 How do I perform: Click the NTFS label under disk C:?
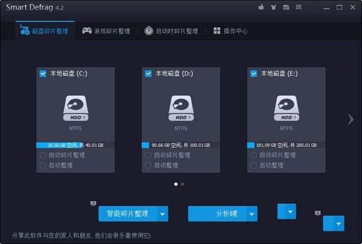tap(75, 128)
